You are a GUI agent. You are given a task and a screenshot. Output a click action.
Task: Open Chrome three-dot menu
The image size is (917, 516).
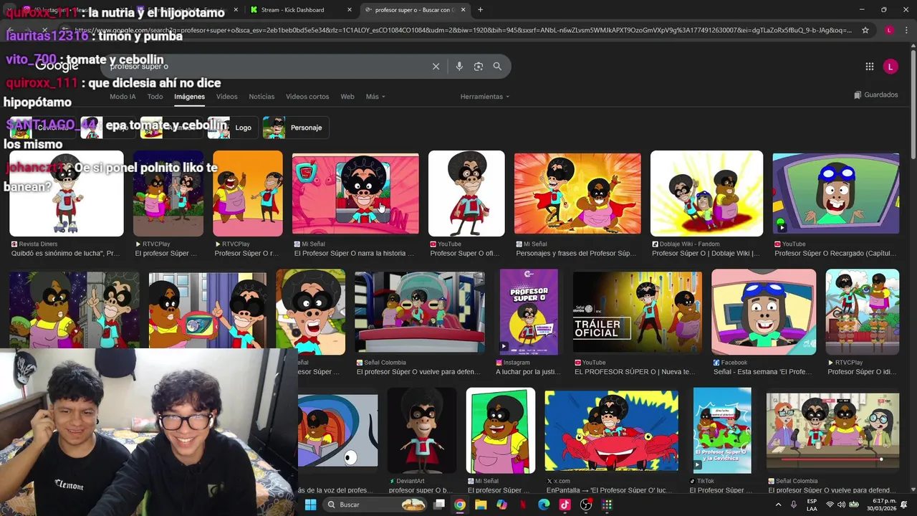coord(905,30)
